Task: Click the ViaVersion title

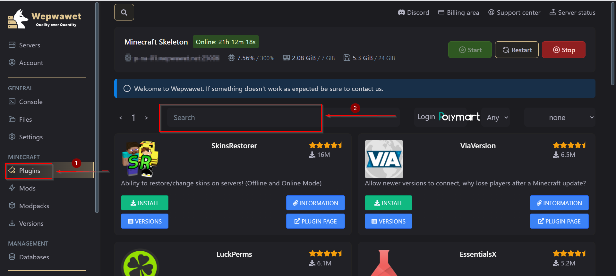Action: [x=478, y=146]
